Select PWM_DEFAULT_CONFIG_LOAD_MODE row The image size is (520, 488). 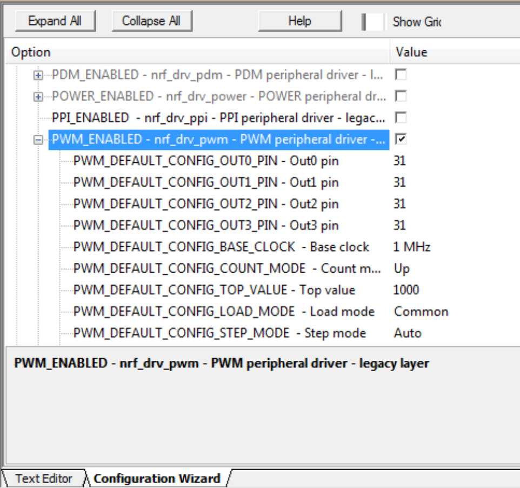[x=224, y=312]
